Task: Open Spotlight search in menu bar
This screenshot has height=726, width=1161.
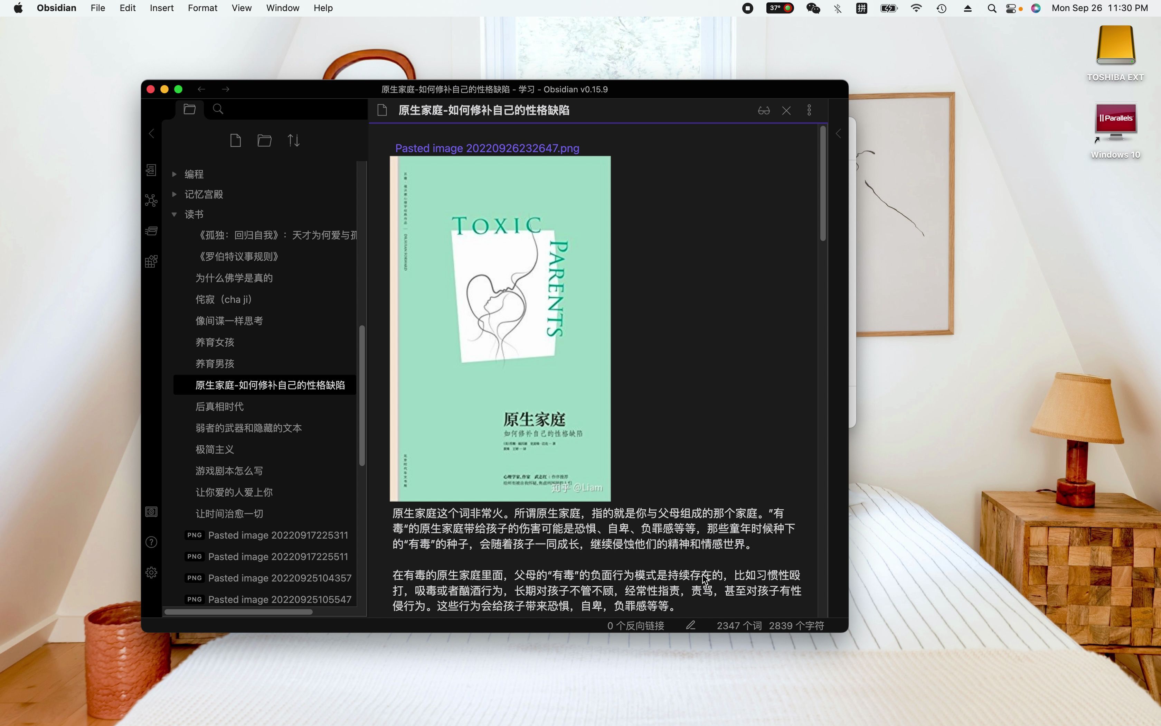Action: pos(992,8)
